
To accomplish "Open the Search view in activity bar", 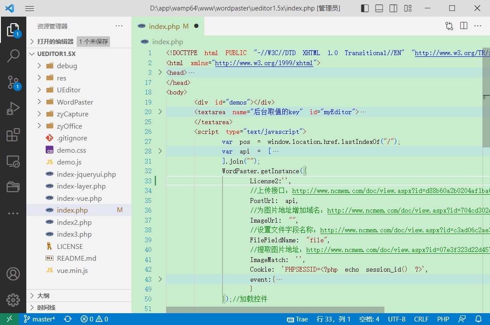I will click(13, 56).
